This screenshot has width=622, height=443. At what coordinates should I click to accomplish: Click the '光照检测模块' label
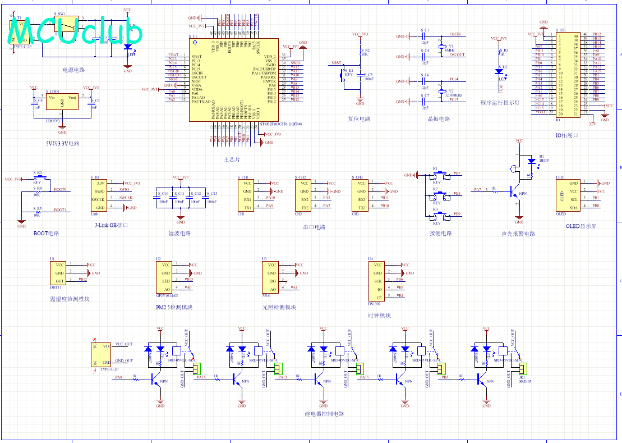(279, 307)
